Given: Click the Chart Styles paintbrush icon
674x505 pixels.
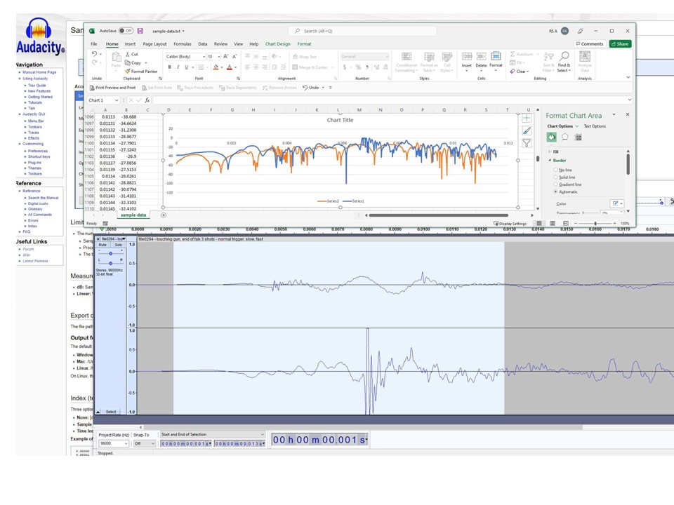Looking at the screenshot, I should click(527, 130).
